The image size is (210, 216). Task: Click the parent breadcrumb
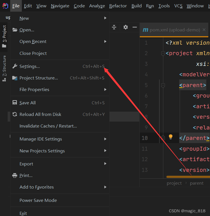tap(197, 183)
